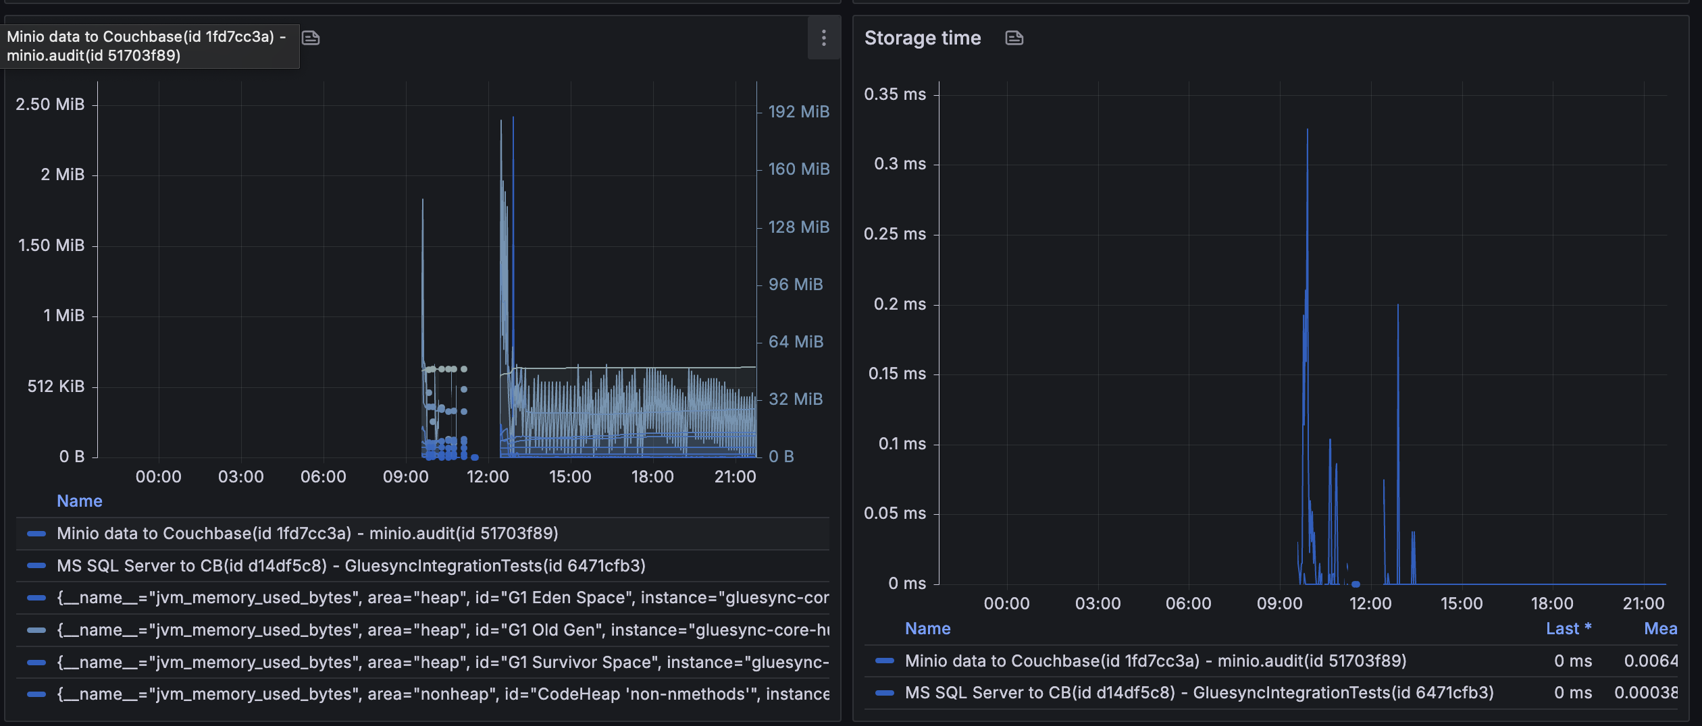
Task: Click the G1 Eden Space series color marker
Action: [x=36, y=598]
